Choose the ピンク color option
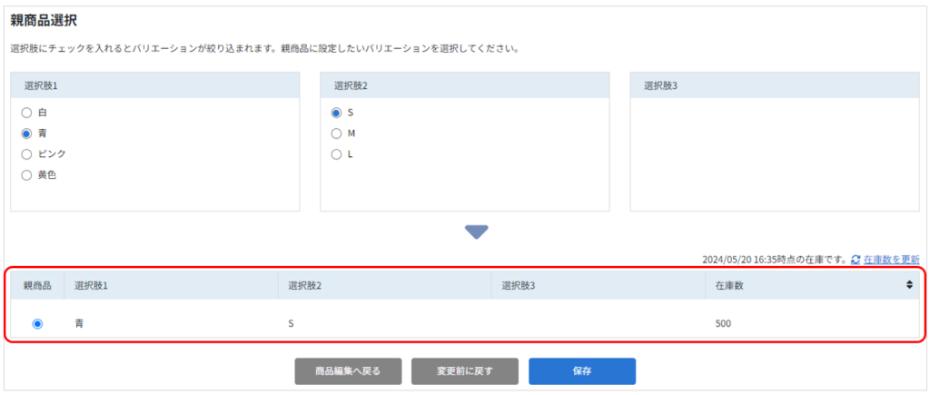The width and height of the screenshot is (930, 395). 26,154
